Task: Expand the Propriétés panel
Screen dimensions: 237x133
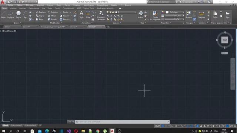Action: (x=166, y=23)
